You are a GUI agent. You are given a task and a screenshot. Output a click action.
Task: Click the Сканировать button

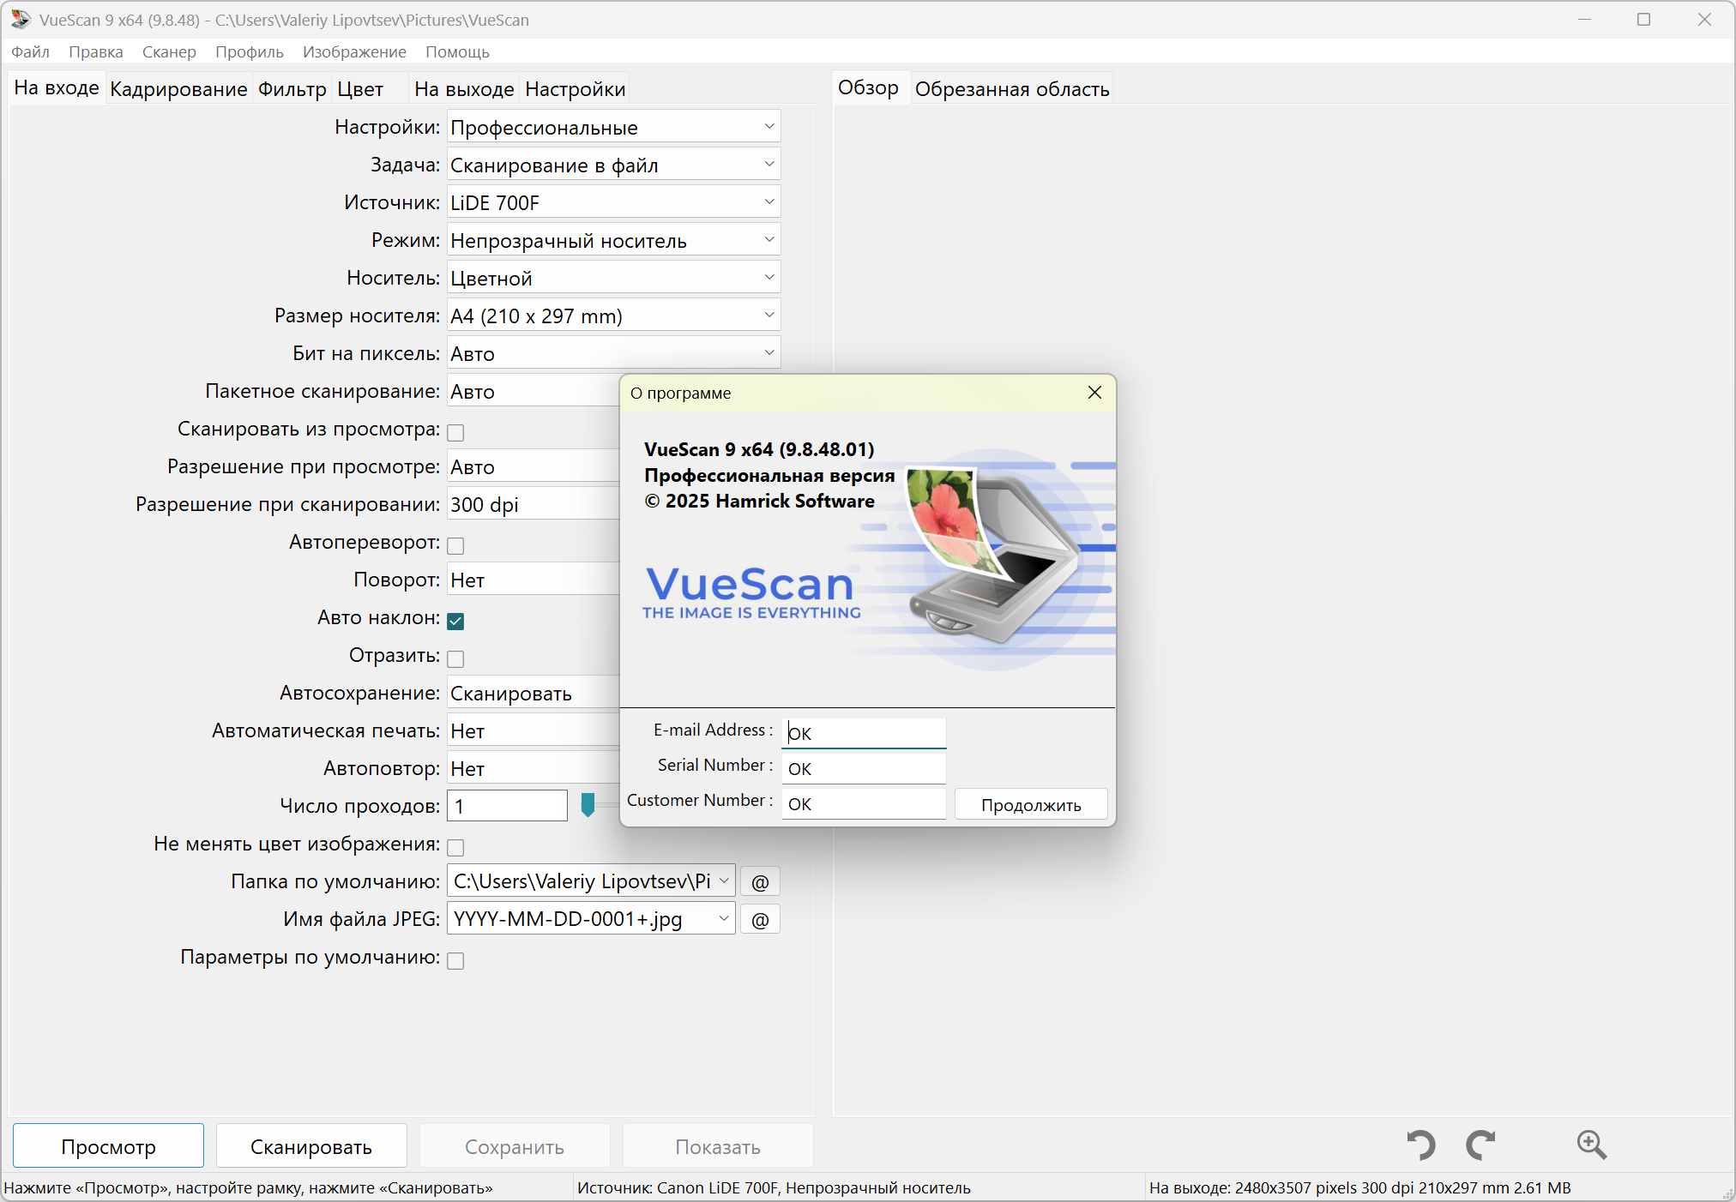pos(310,1146)
